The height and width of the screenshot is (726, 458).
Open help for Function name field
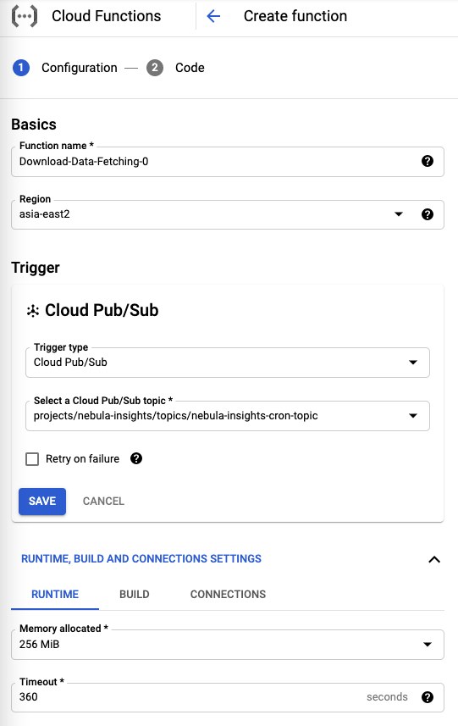click(x=428, y=161)
